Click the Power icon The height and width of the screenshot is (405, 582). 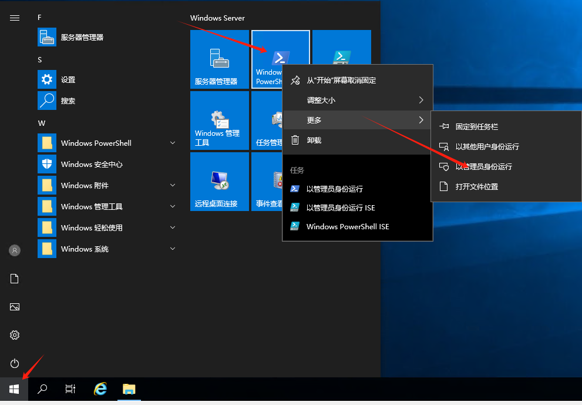pyautogui.click(x=15, y=363)
